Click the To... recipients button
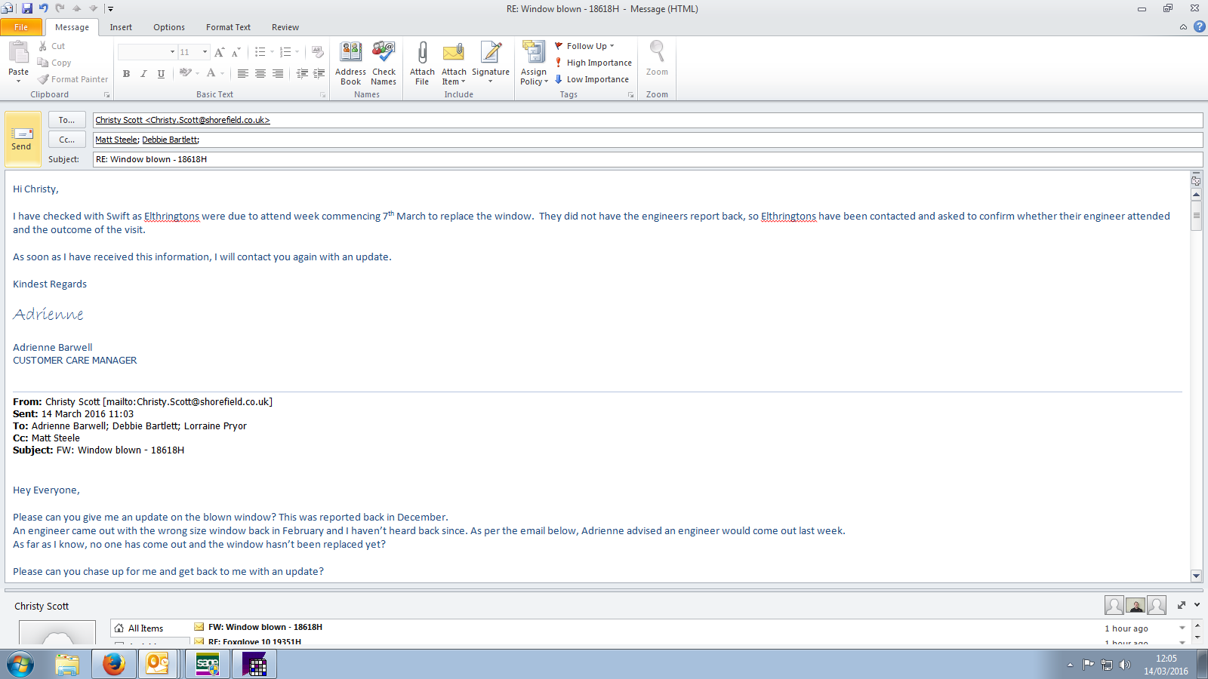 click(x=66, y=120)
